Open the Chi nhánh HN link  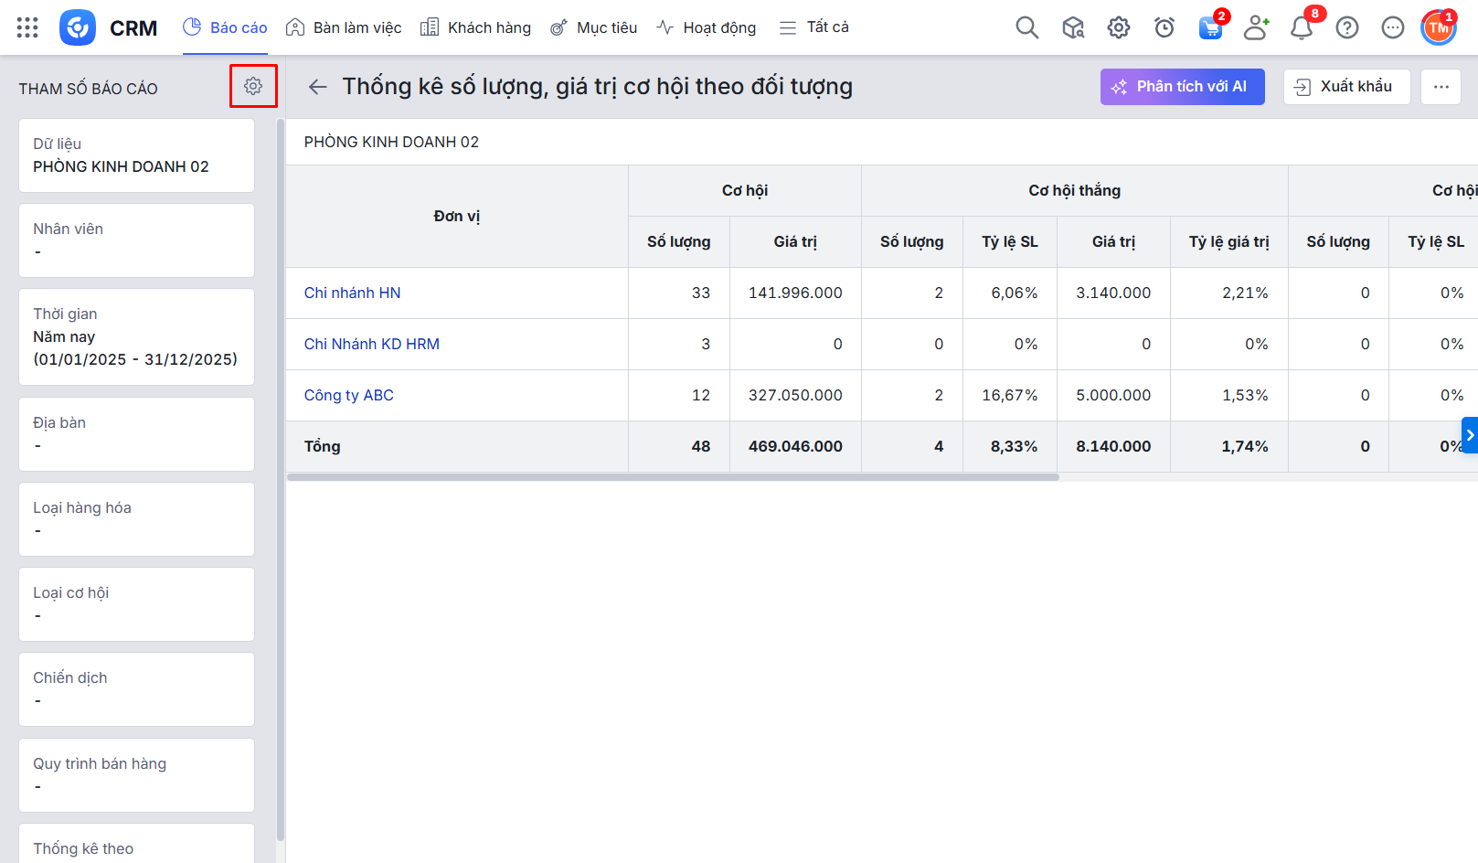tap(352, 293)
